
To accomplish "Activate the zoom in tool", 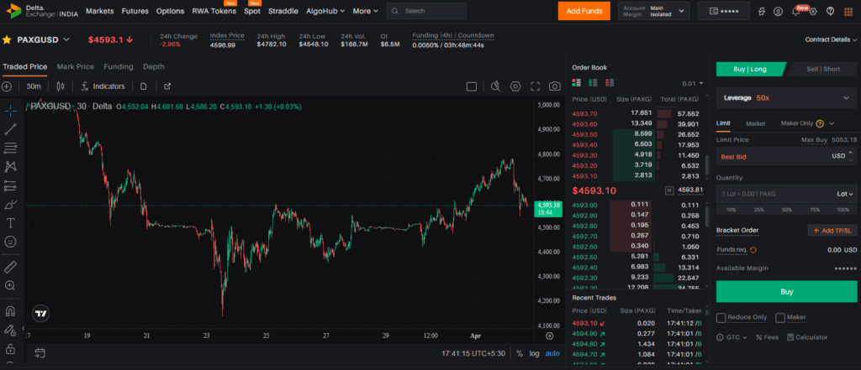I will tap(10, 285).
